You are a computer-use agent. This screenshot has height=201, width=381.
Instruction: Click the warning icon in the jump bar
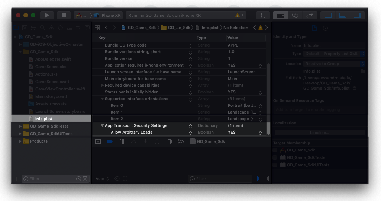point(261,28)
